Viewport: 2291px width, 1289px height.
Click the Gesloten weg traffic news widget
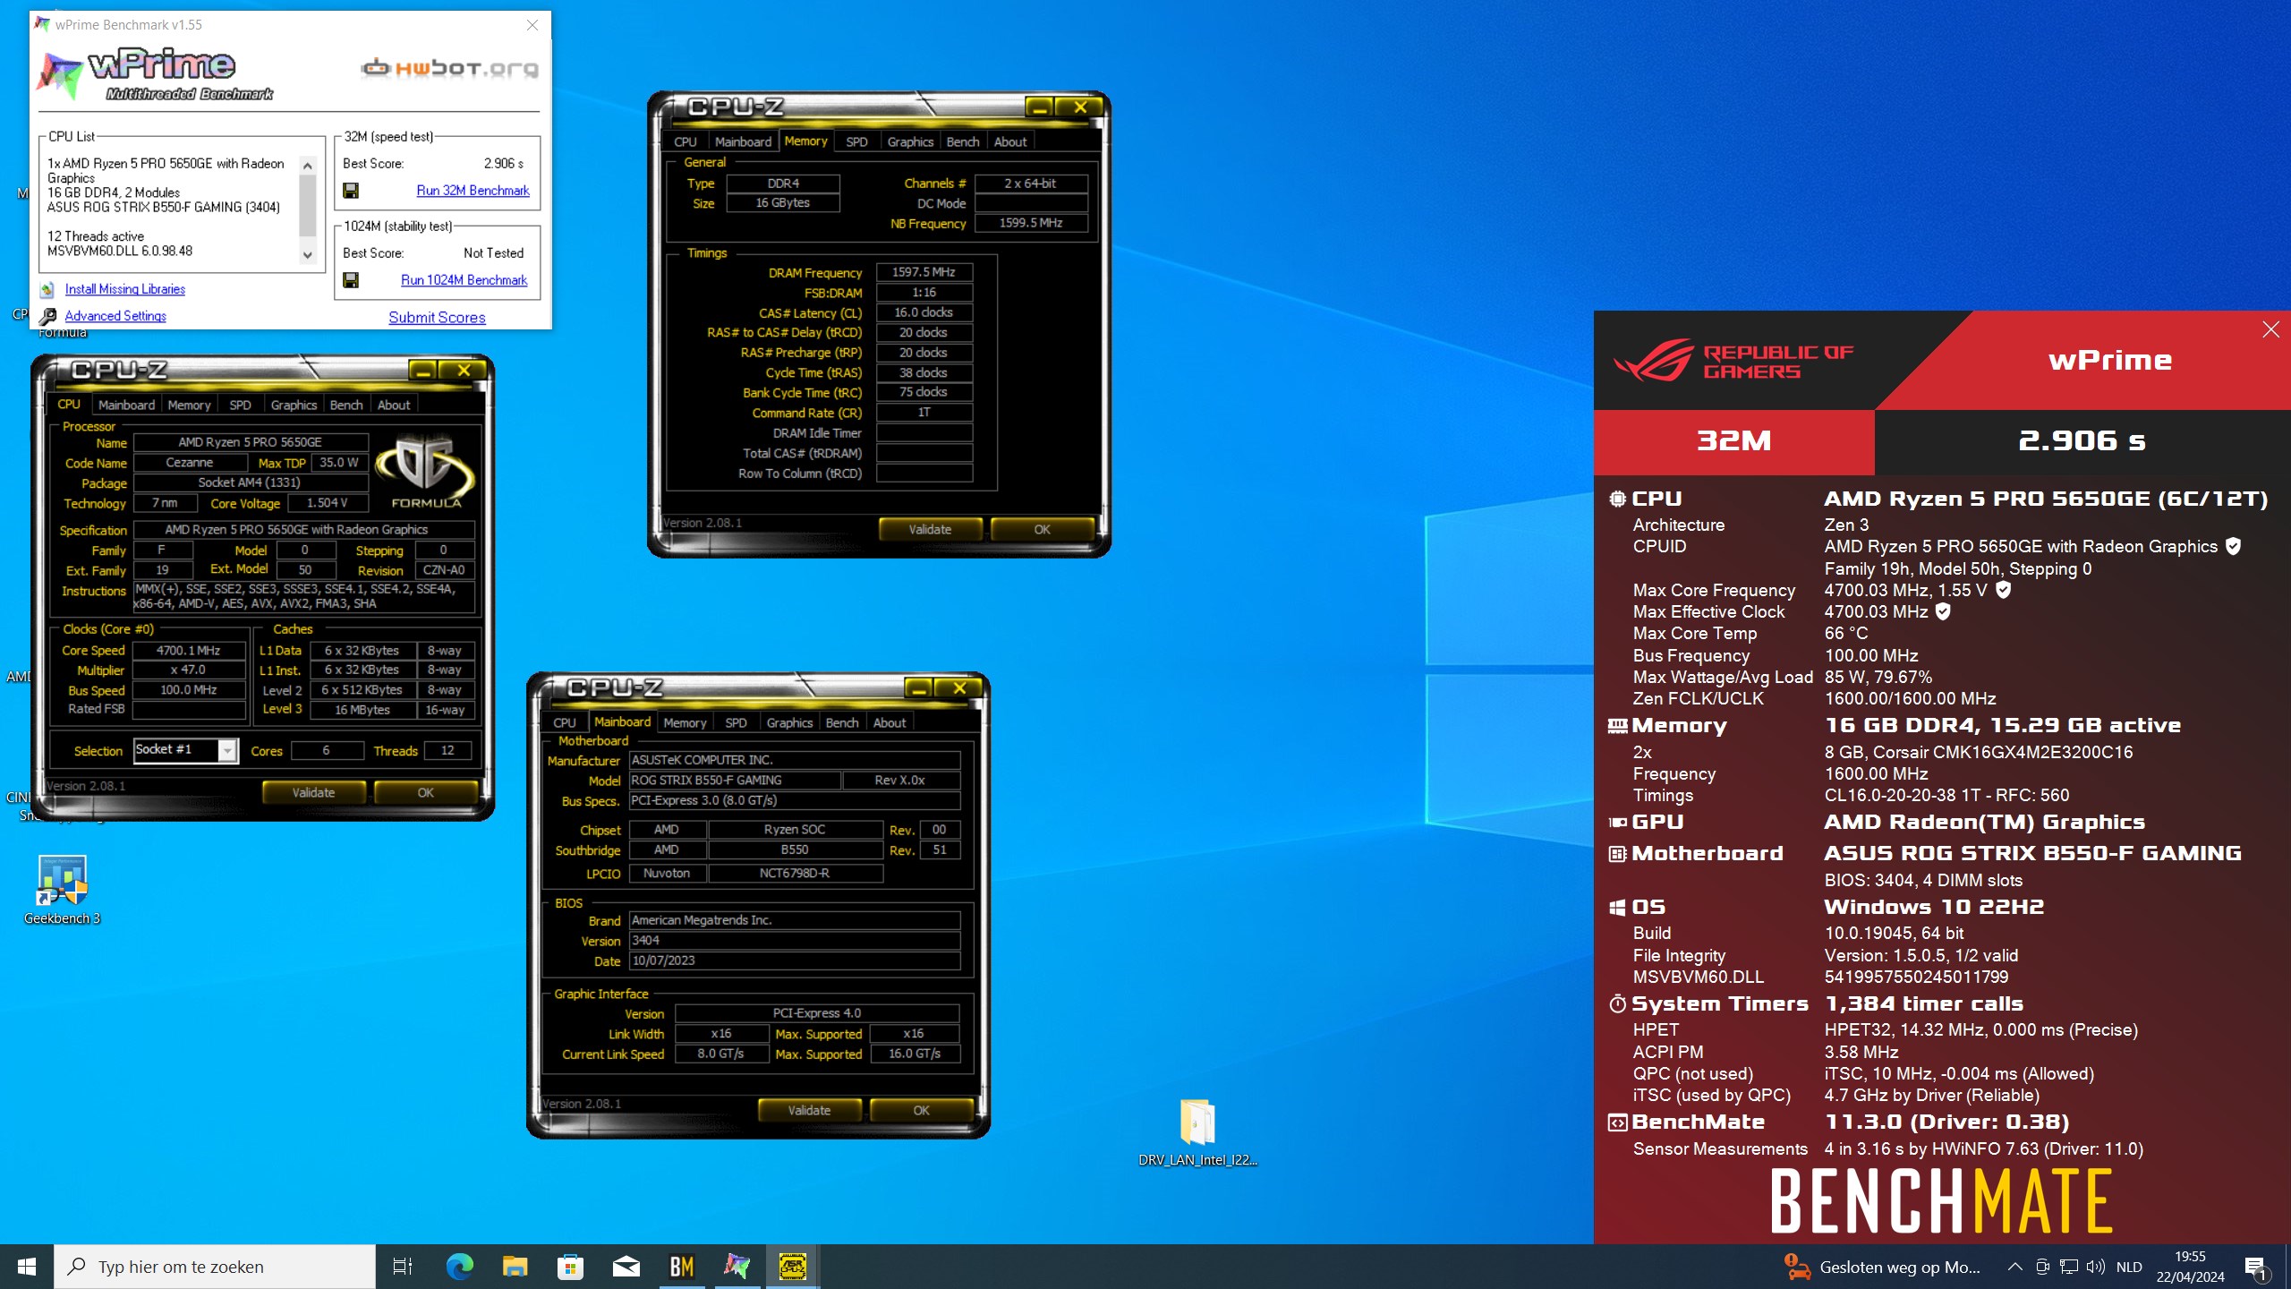(x=1883, y=1267)
